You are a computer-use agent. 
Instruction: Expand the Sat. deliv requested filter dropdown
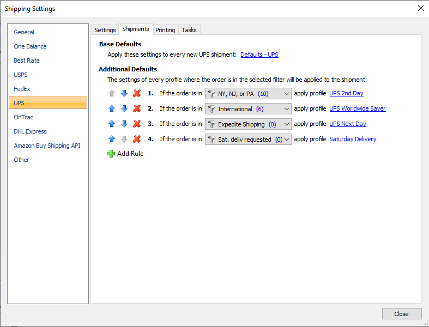click(x=248, y=140)
